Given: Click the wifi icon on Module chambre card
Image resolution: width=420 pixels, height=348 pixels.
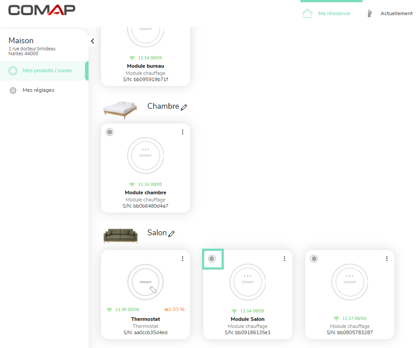Looking at the screenshot, I should 132,184.
